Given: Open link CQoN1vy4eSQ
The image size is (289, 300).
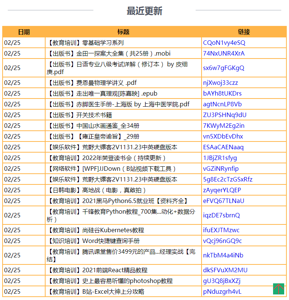Looking at the screenshot, I should pyautogui.click(x=224, y=43).
